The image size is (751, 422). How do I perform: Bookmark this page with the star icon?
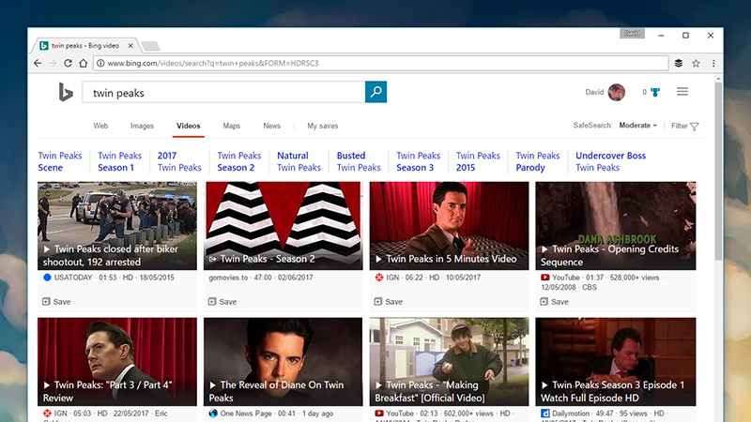(696, 63)
